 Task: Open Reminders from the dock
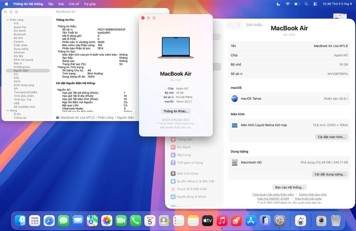tap(179, 221)
